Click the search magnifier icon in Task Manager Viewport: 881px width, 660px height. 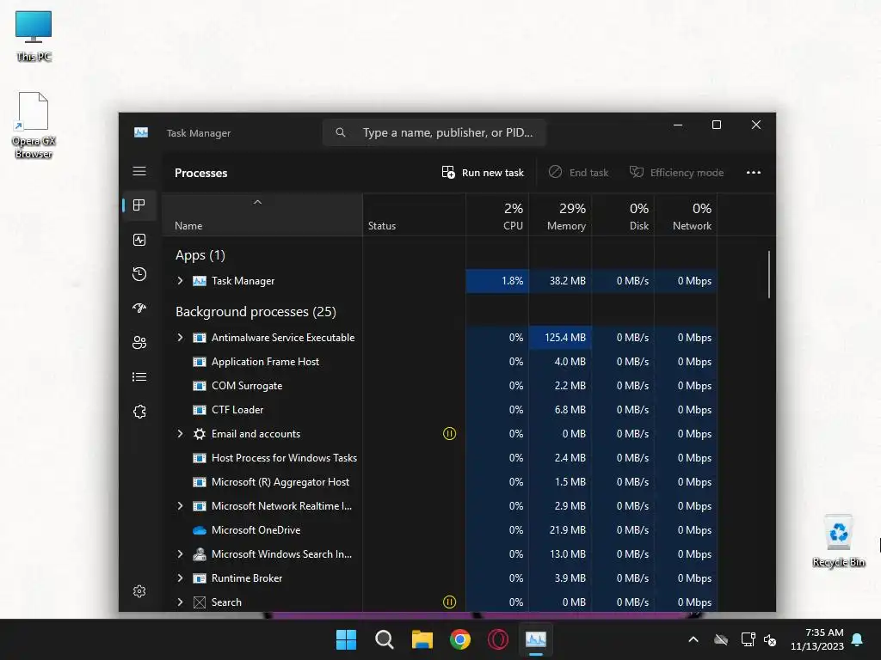coord(341,132)
